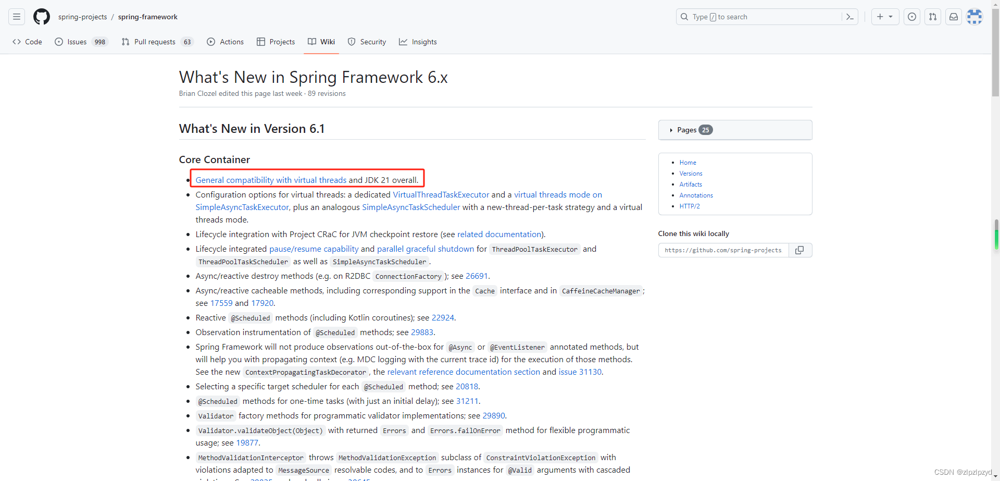
Task: Switch to the Insights tab
Action: click(x=418, y=42)
